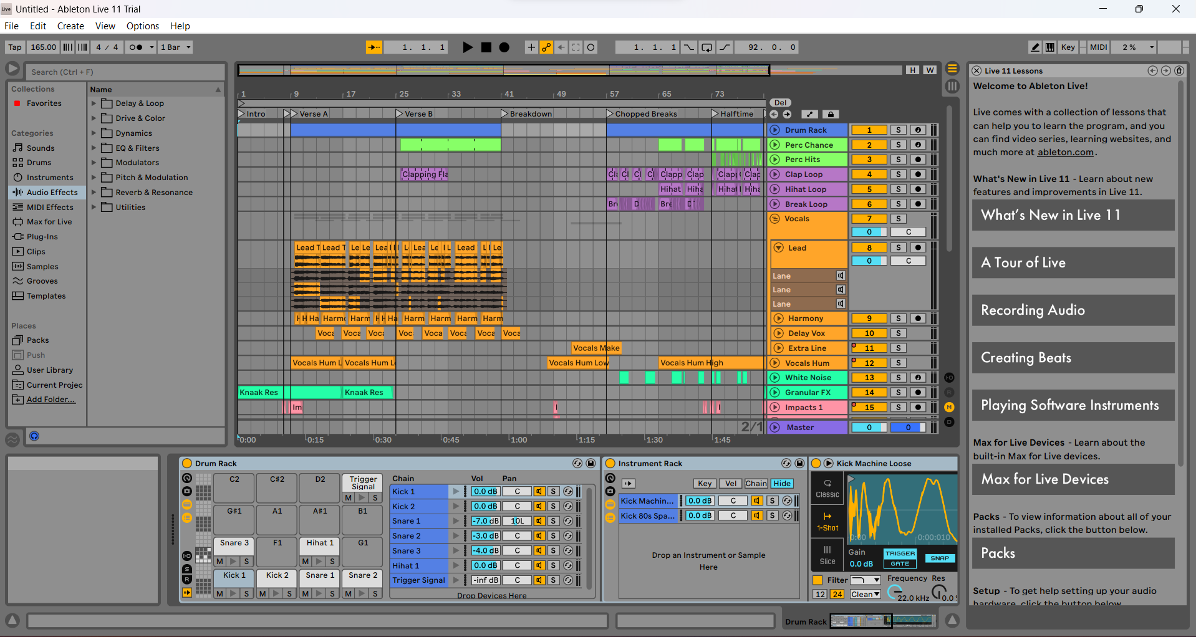
Task: Solo the Break Loop track
Action: point(898,204)
